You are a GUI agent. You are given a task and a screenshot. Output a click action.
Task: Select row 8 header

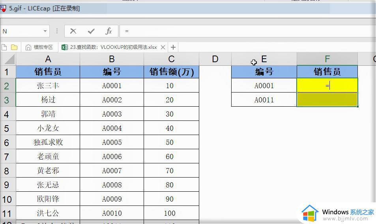(8, 170)
